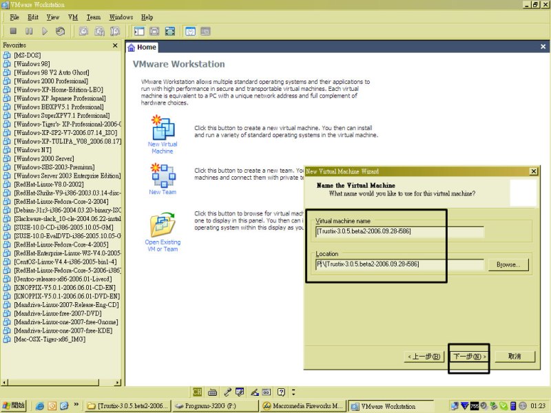
Task: Click the Favorites horizontal scrollbar right arrow
Action: pyautogui.click(x=118, y=382)
